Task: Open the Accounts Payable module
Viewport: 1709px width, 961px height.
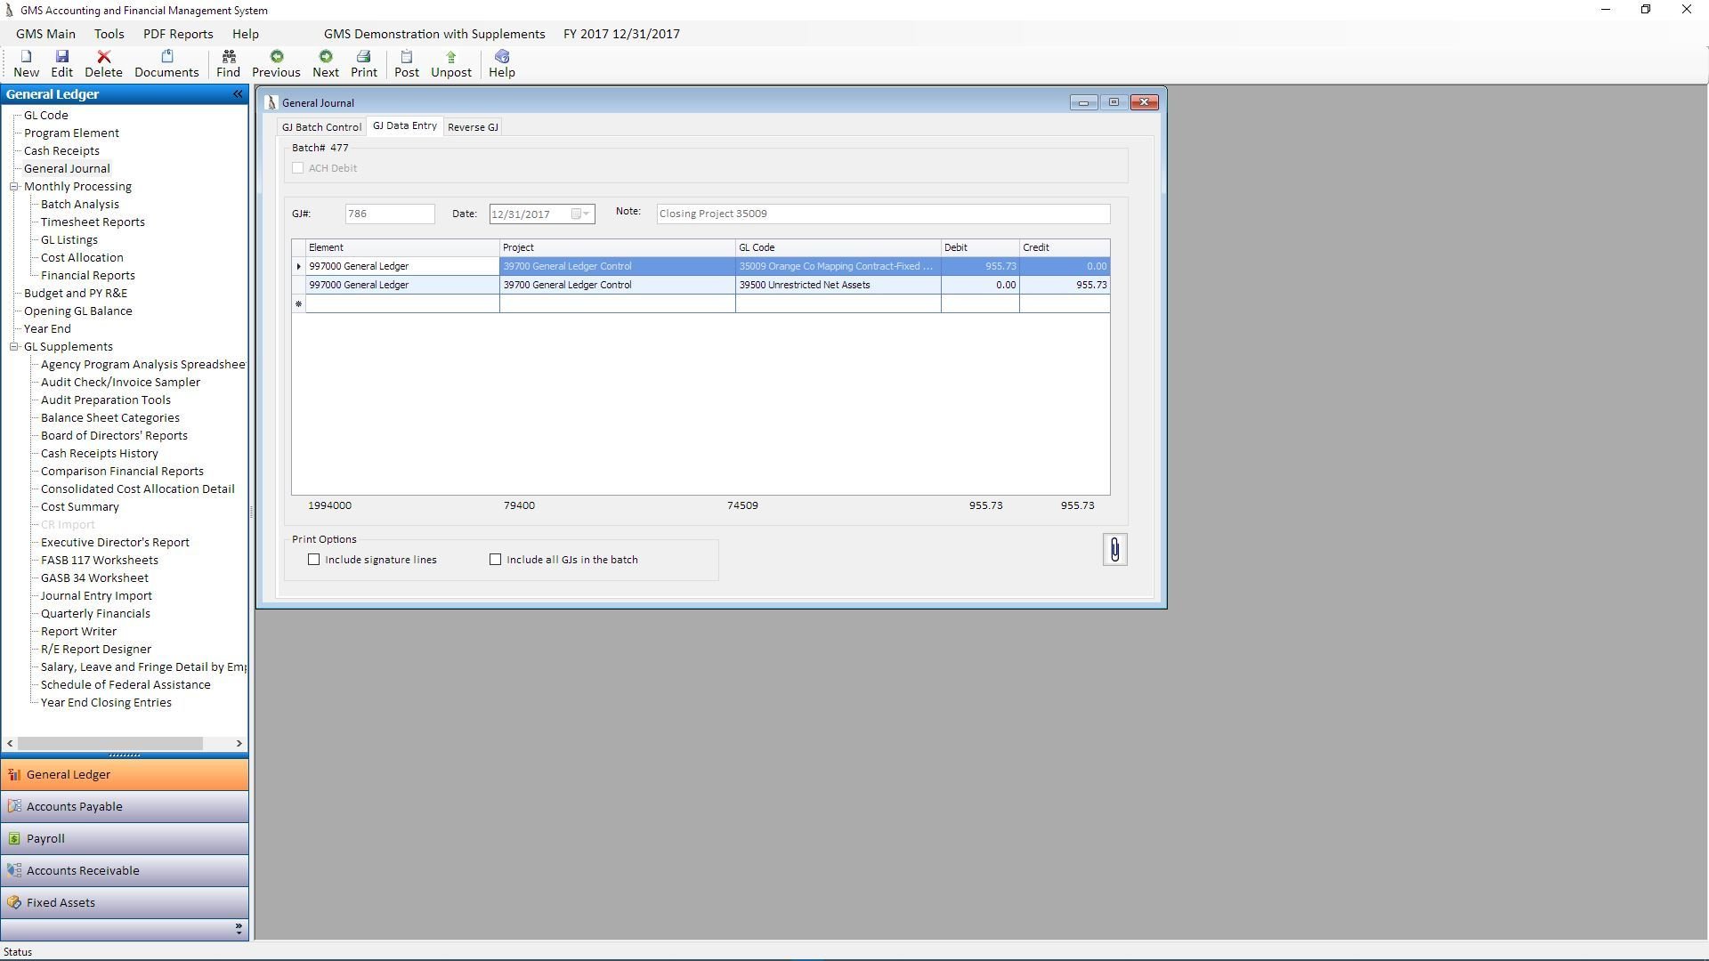Action: click(75, 807)
